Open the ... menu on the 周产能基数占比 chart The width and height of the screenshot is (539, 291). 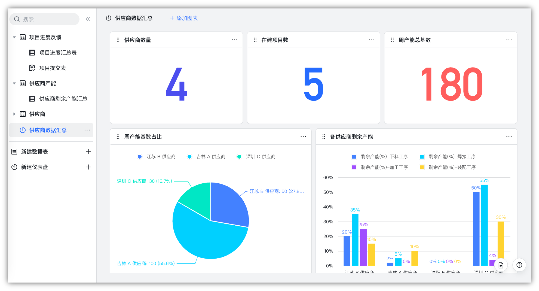point(303,137)
